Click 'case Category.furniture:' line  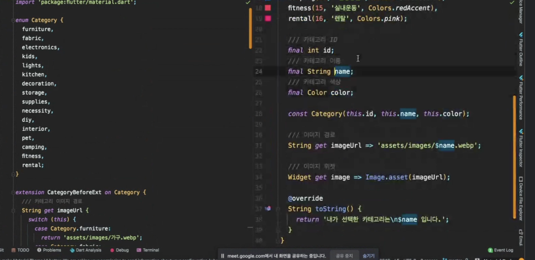pos(72,229)
